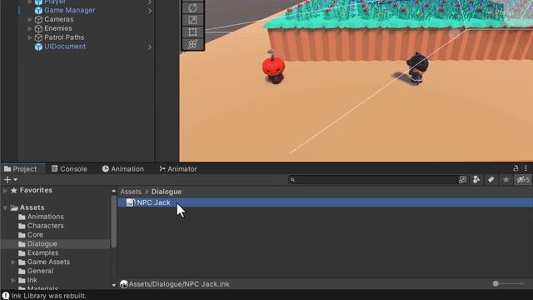Image resolution: width=533 pixels, height=300 pixels.
Task: Click the Patrol Paths object cube icon
Action: pos(38,37)
